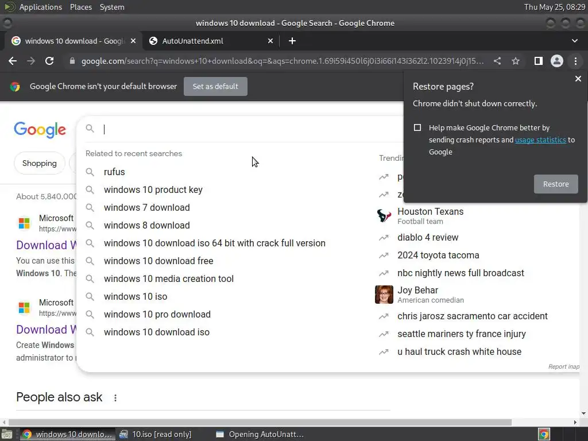Open the second Microsoft Download result link
Viewport: 588px width, 441px height.
click(x=47, y=330)
